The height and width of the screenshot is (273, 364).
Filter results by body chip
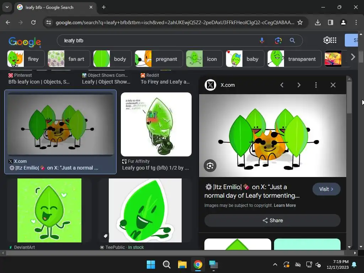tap(112, 59)
